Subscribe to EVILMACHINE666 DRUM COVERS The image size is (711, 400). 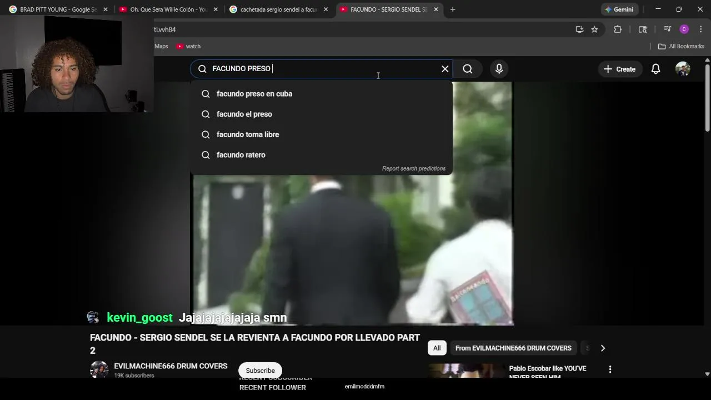coord(260,371)
